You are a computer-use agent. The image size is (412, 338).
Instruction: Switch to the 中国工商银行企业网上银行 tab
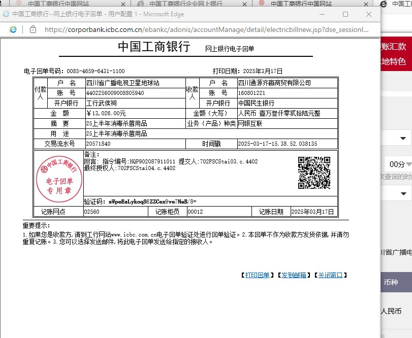pos(186,4)
